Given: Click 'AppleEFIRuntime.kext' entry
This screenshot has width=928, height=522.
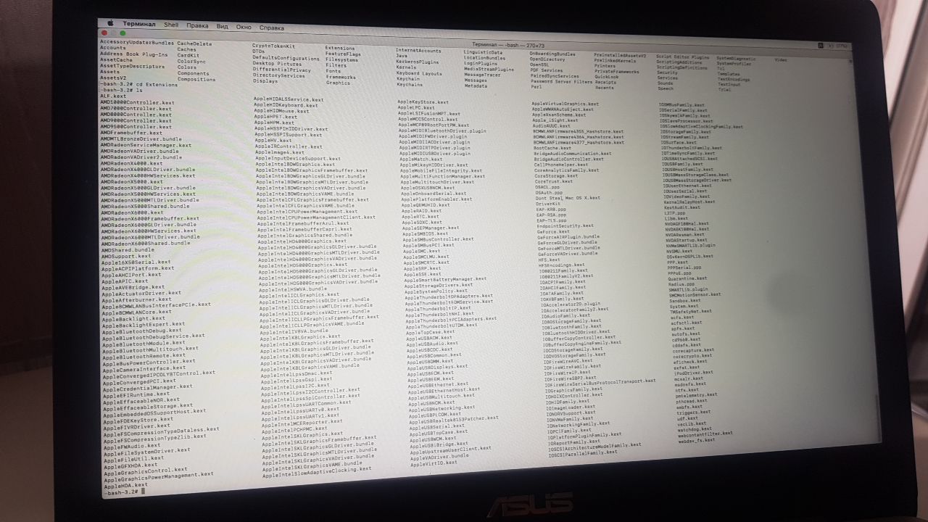Looking at the screenshot, I should [136, 394].
